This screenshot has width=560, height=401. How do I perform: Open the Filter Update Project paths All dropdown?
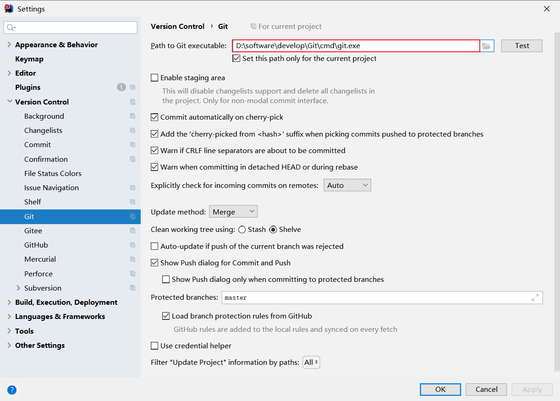pyautogui.click(x=311, y=363)
